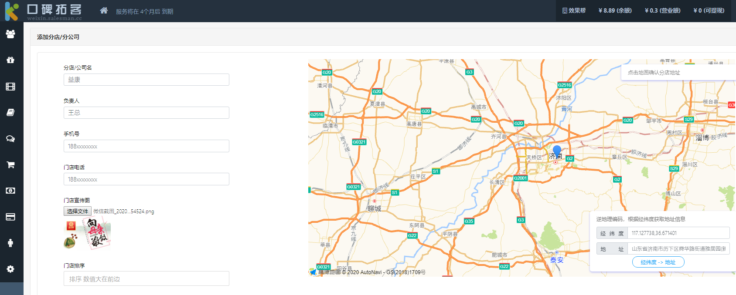Click the shopping cart sidebar icon
Image resolution: width=736 pixels, height=295 pixels.
click(x=10, y=164)
